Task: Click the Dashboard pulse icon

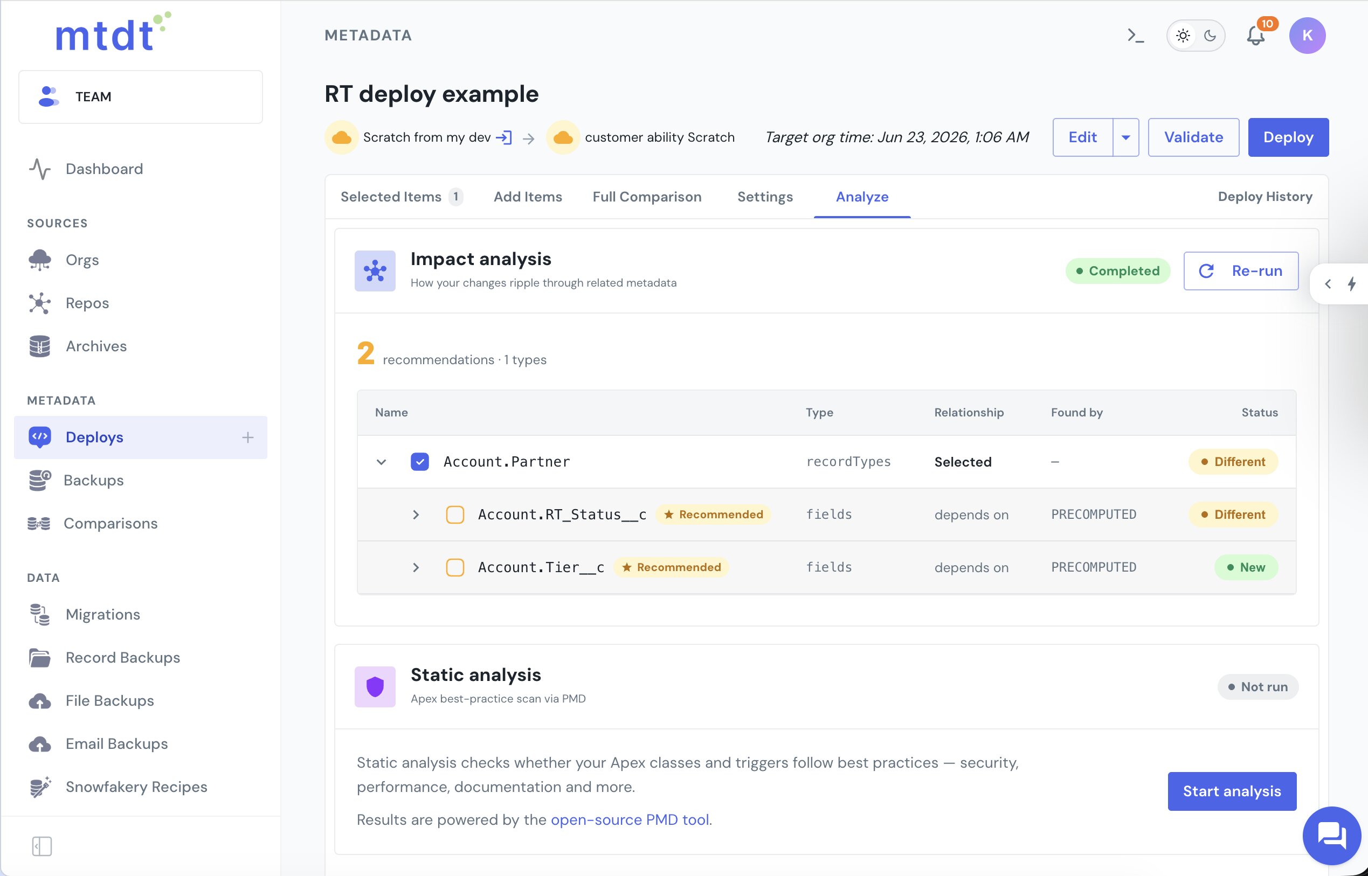Action: coord(39,169)
